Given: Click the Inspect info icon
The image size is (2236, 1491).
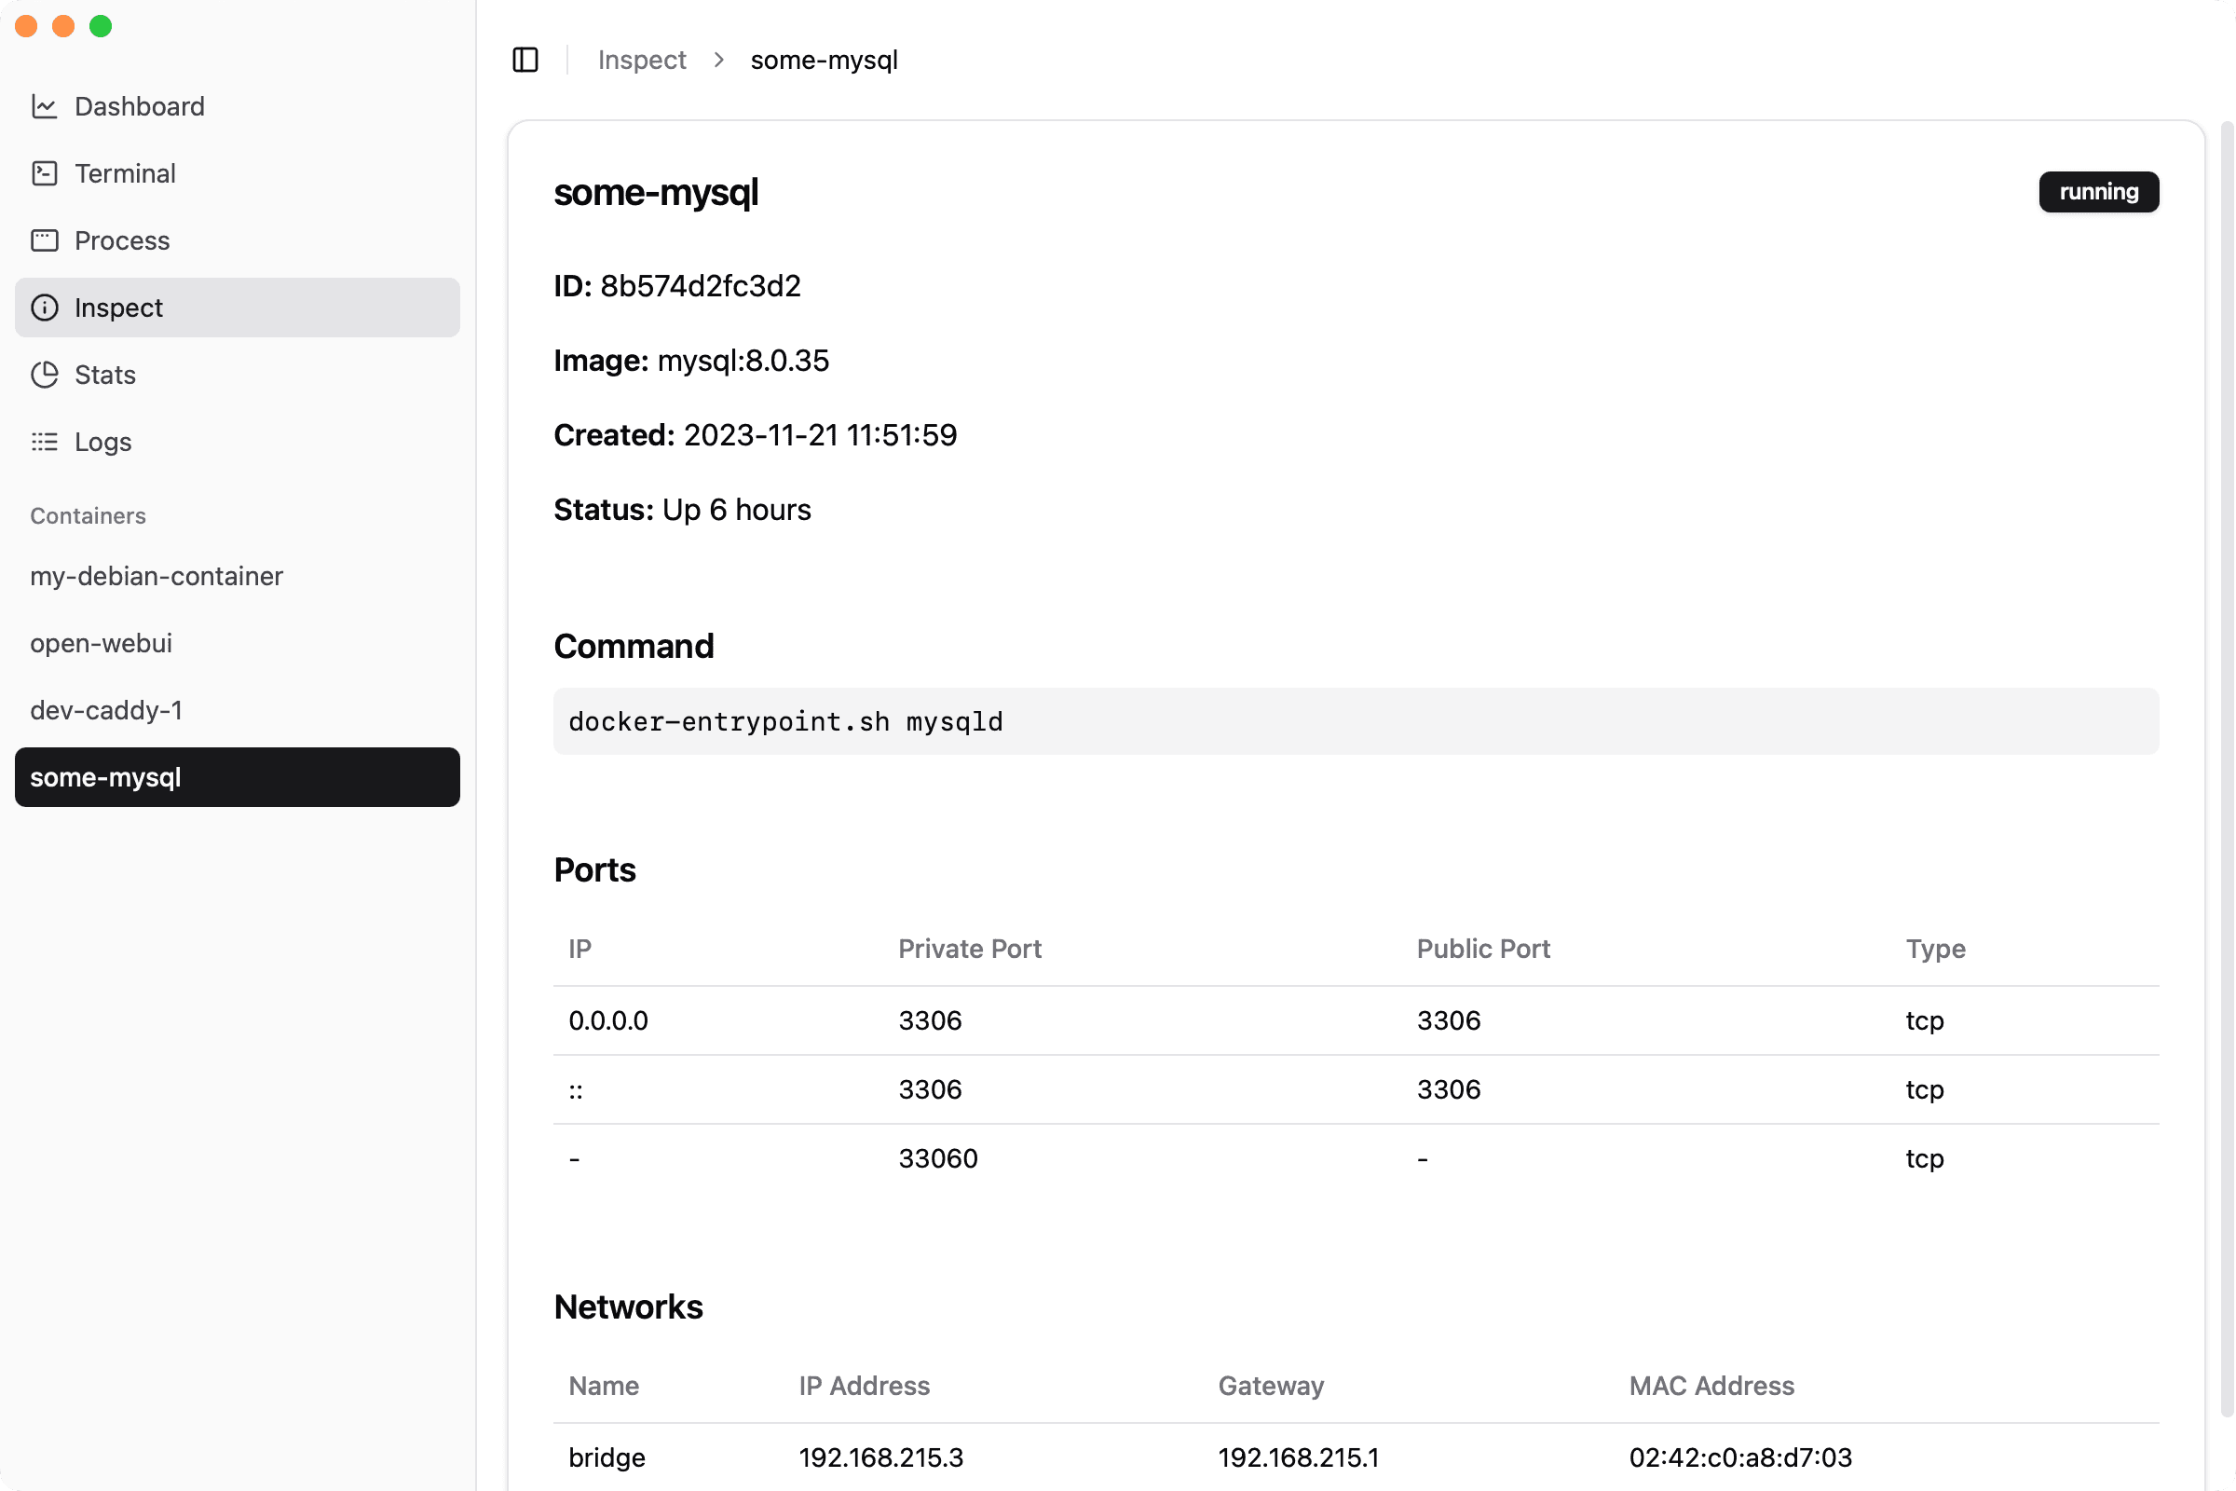Looking at the screenshot, I should 45,308.
